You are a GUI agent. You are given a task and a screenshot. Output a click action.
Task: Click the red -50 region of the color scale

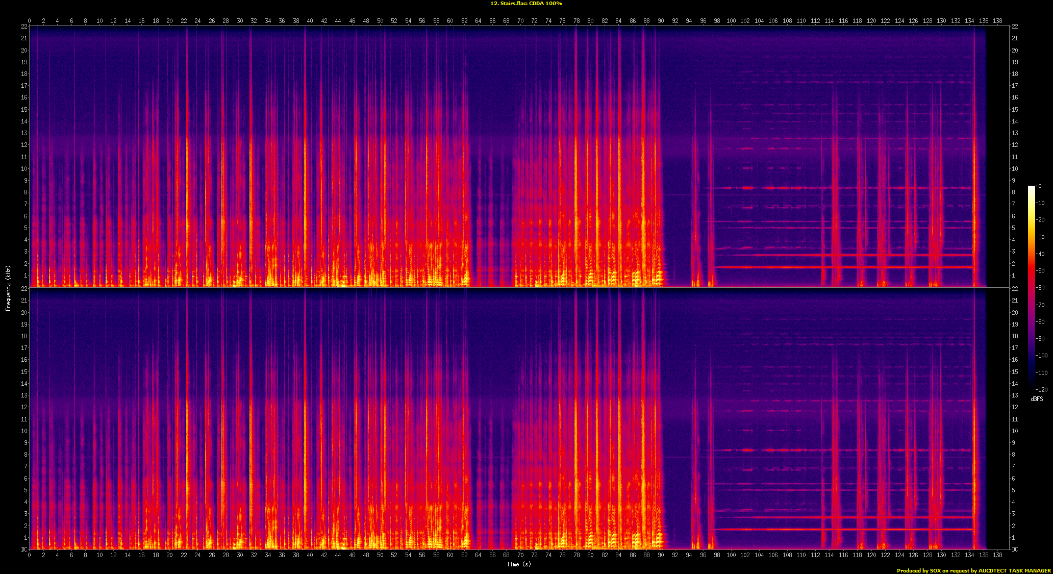pyautogui.click(x=1031, y=270)
